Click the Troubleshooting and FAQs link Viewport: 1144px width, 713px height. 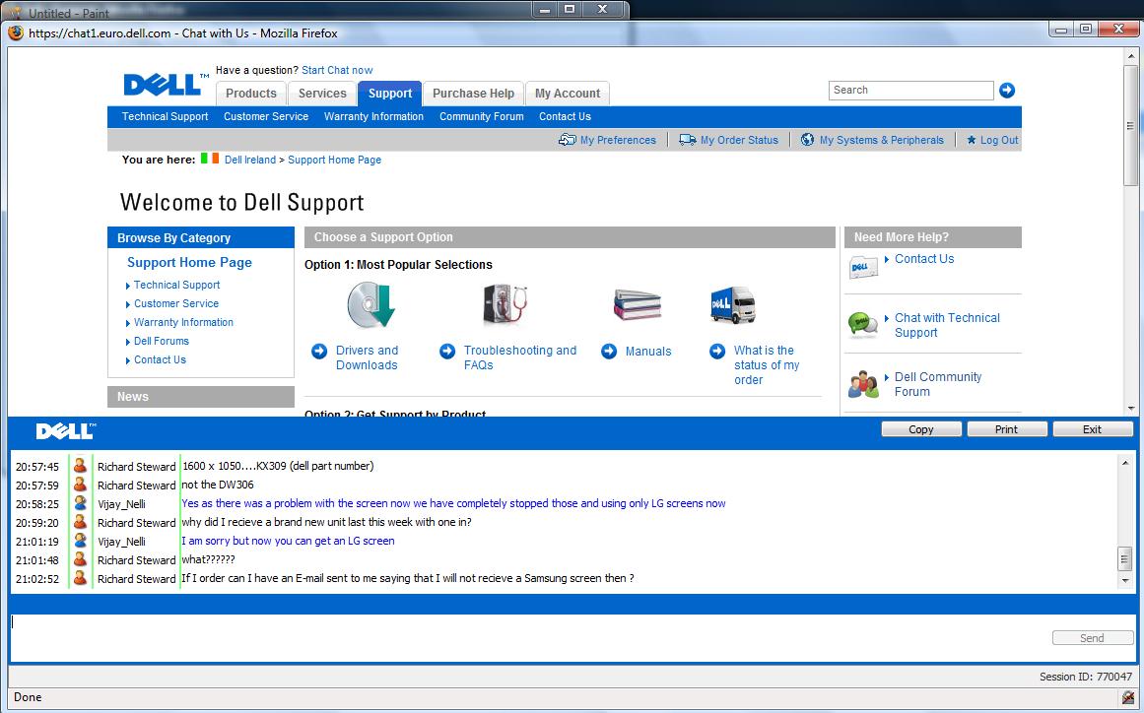pos(520,357)
